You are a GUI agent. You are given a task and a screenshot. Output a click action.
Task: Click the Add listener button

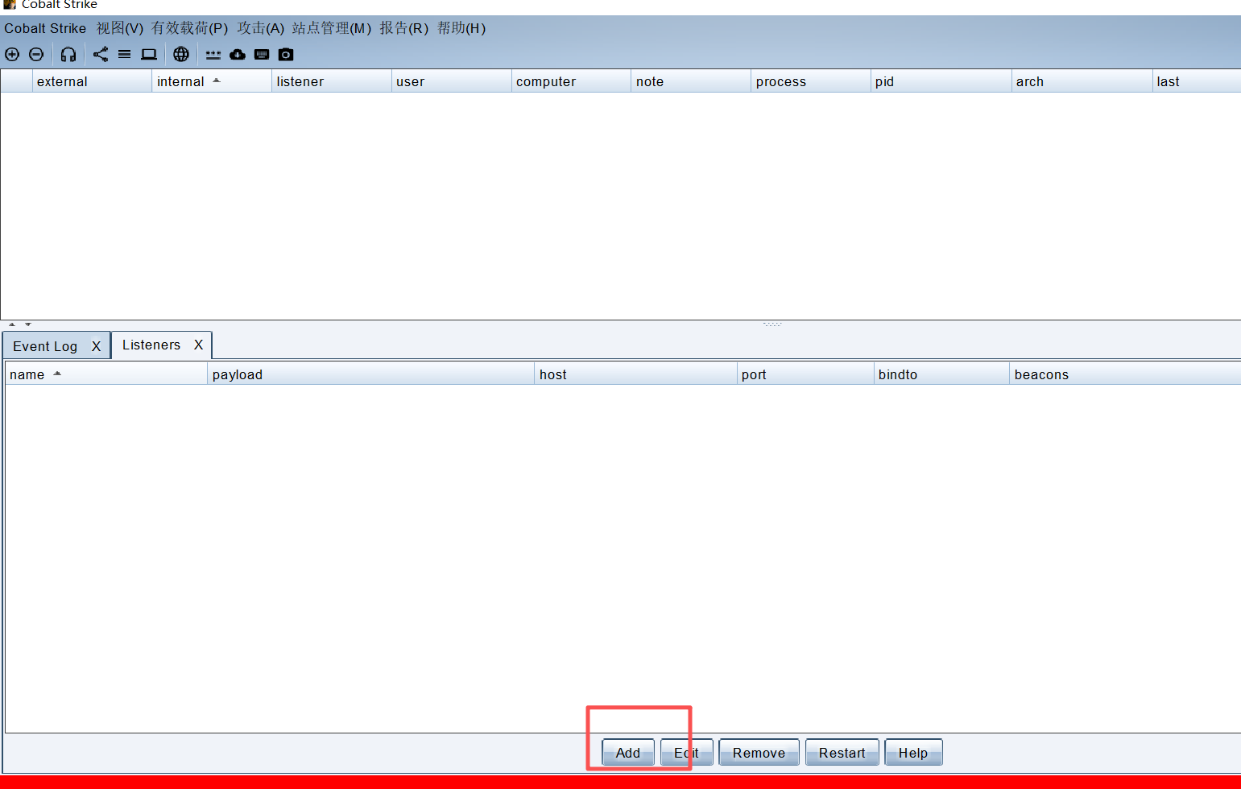pyautogui.click(x=628, y=753)
